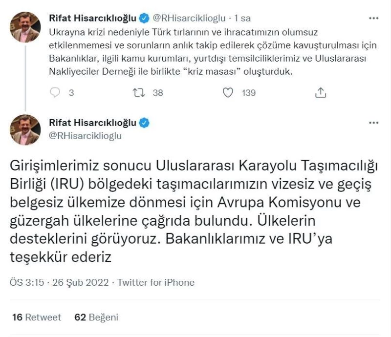Click the verified badge in top tweet
Screen dimensions: 391x337
click(144, 18)
